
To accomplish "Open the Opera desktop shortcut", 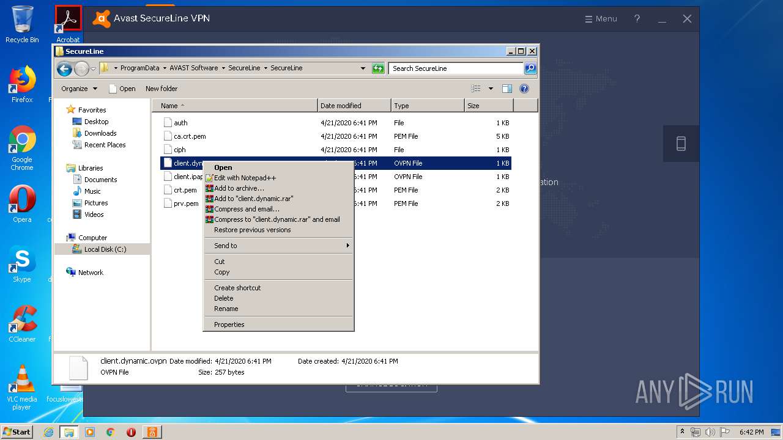I will pyautogui.click(x=22, y=204).
